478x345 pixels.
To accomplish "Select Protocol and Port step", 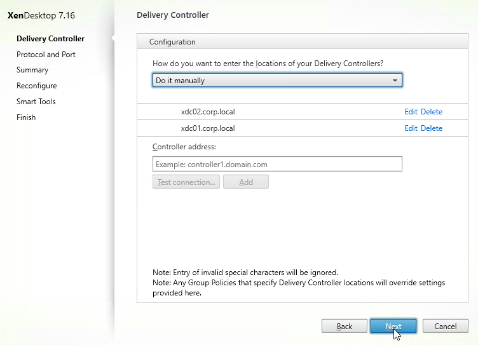I will (x=46, y=55).
